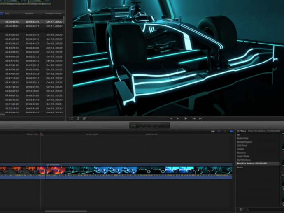Step to previous frame in viewer
This screenshot has height=213, width=284.
[171, 118]
